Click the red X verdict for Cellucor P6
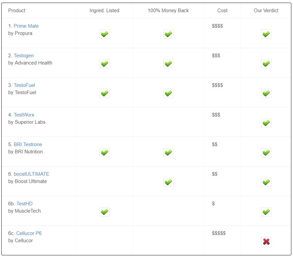The height and width of the screenshot is (257, 293). pyautogui.click(x=266, y=242)
